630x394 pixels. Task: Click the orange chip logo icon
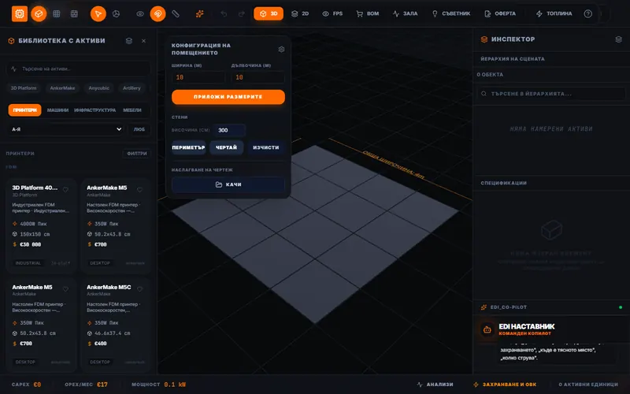point(19,13)
